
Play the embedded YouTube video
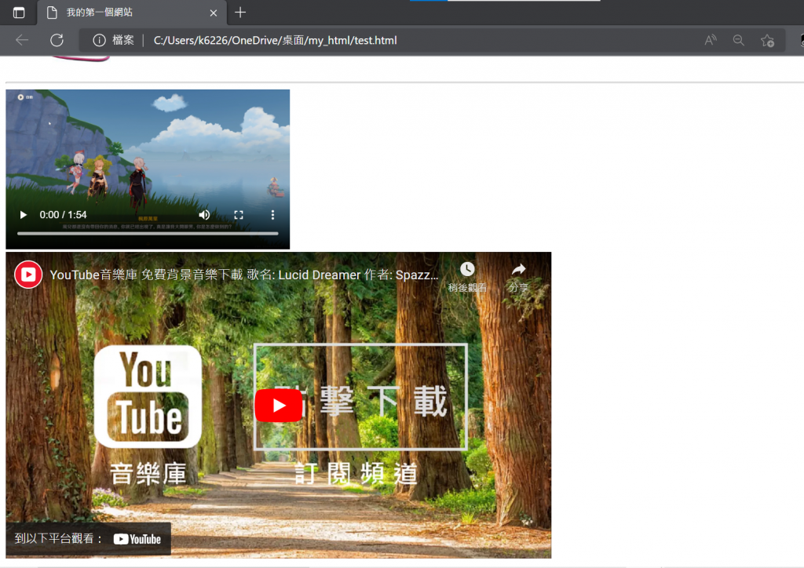[x=279, y=405]
